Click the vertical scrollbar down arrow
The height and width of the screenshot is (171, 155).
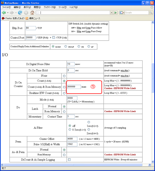pos(153,162)
